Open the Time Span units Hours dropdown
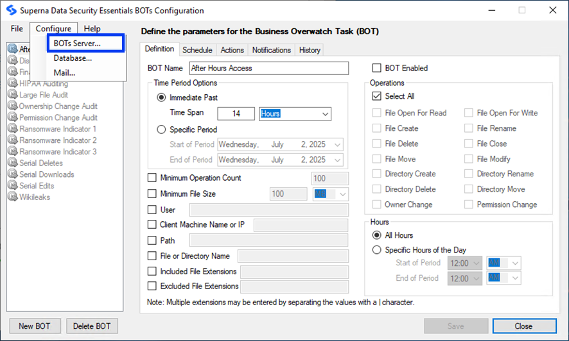 click(x=295, y=113)
